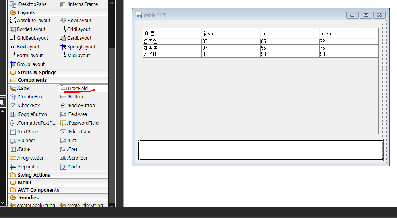Click the palette scrollbar up arrow
Viewport: 397px width, 218px height.
[x=112, y=3]
